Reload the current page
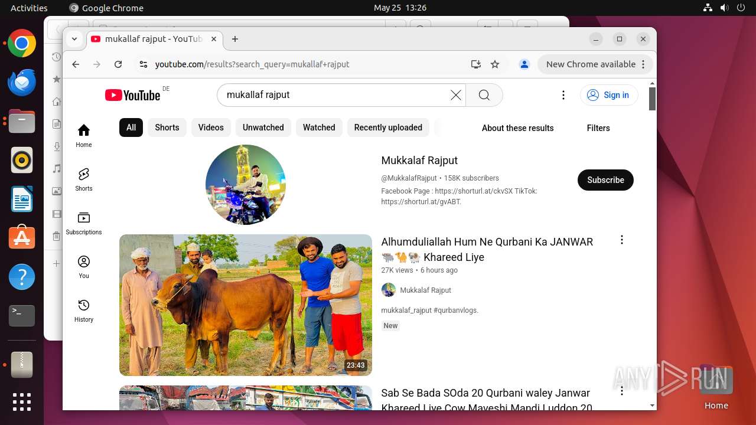 [118, 64]
